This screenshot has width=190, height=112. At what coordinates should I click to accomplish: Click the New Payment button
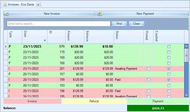[143, 14]
